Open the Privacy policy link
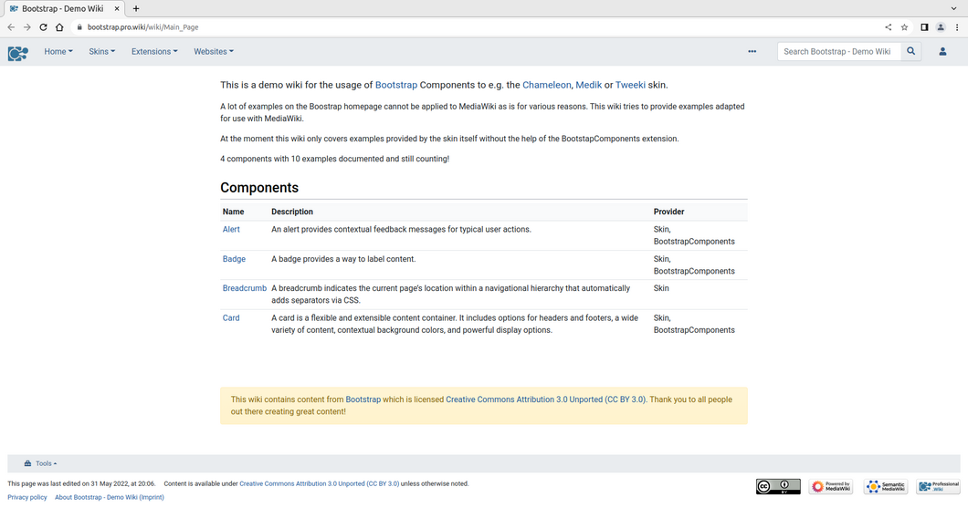The image size is (968, 508). click(x=27, y=498)
